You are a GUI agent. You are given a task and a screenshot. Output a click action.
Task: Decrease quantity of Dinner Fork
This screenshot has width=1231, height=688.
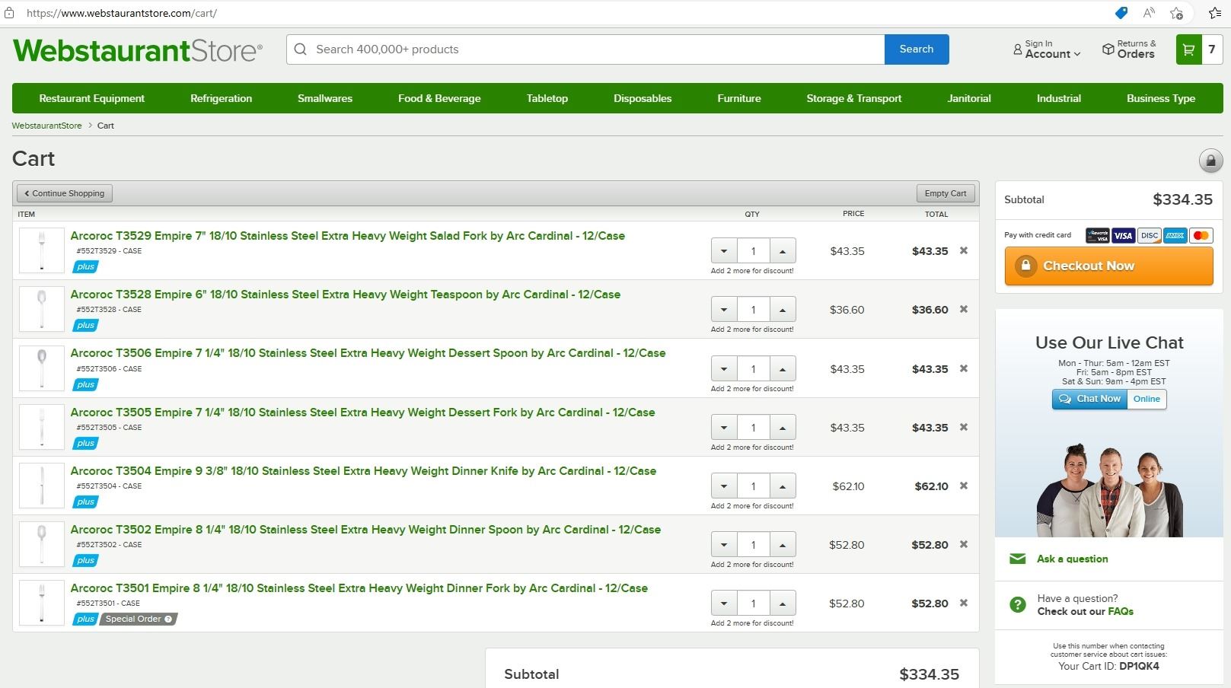(724, 604)
